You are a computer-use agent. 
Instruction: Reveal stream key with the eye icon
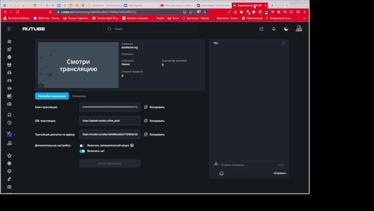coord(137,107)
